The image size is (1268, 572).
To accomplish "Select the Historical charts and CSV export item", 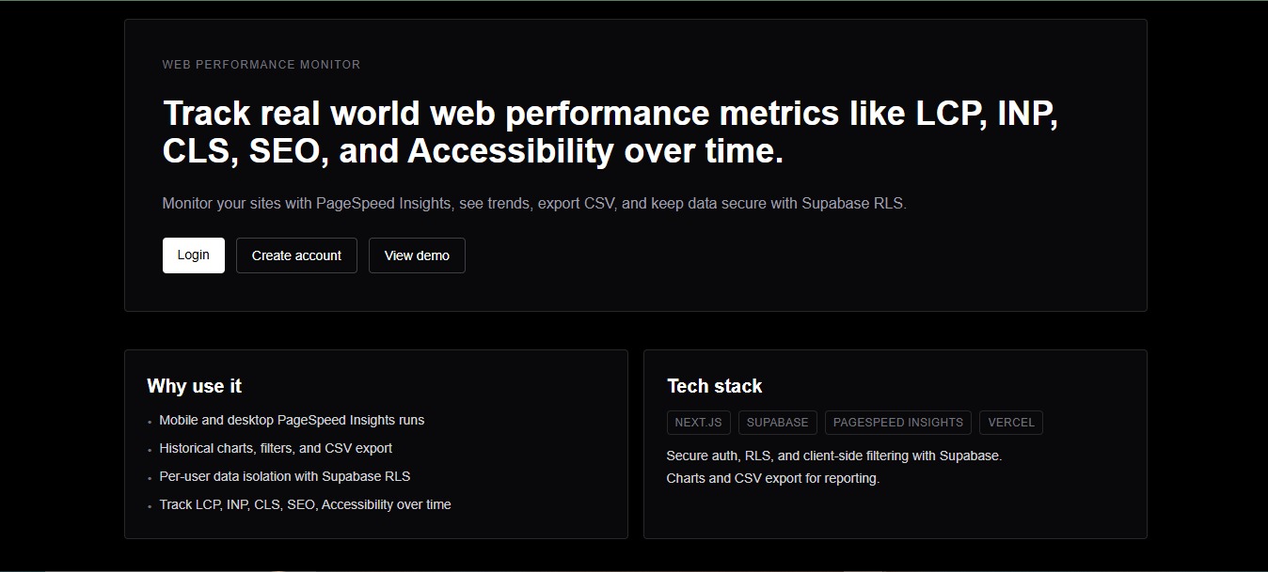I will click(276, 448).
